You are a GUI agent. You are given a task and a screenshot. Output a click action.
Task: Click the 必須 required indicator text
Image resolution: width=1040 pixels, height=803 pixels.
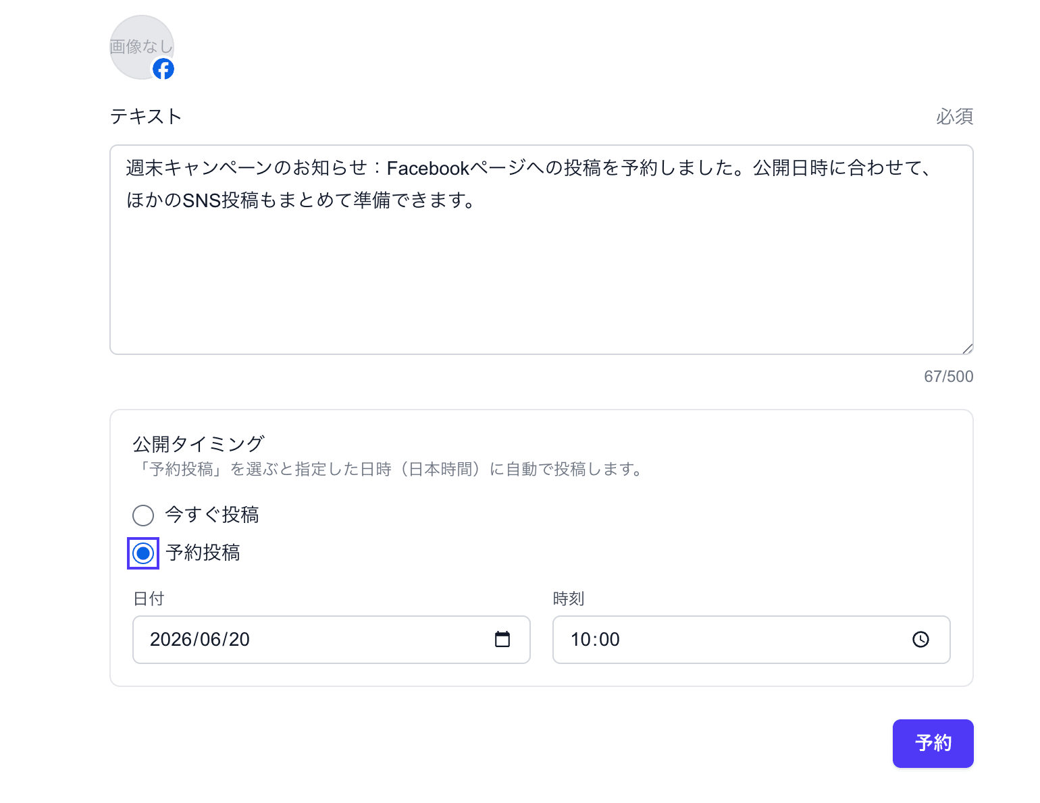(955, 117)
